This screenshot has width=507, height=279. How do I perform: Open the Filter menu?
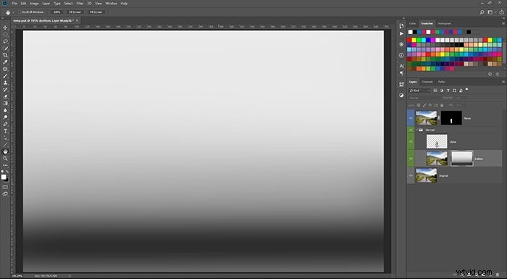click(x=80, y=4)
